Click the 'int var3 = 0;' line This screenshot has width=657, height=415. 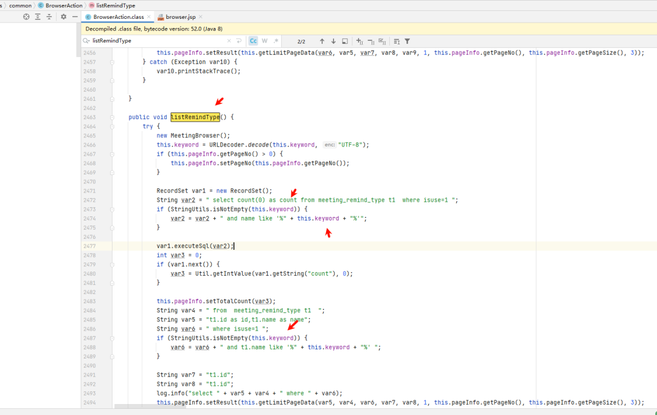[x=179, y=255]
